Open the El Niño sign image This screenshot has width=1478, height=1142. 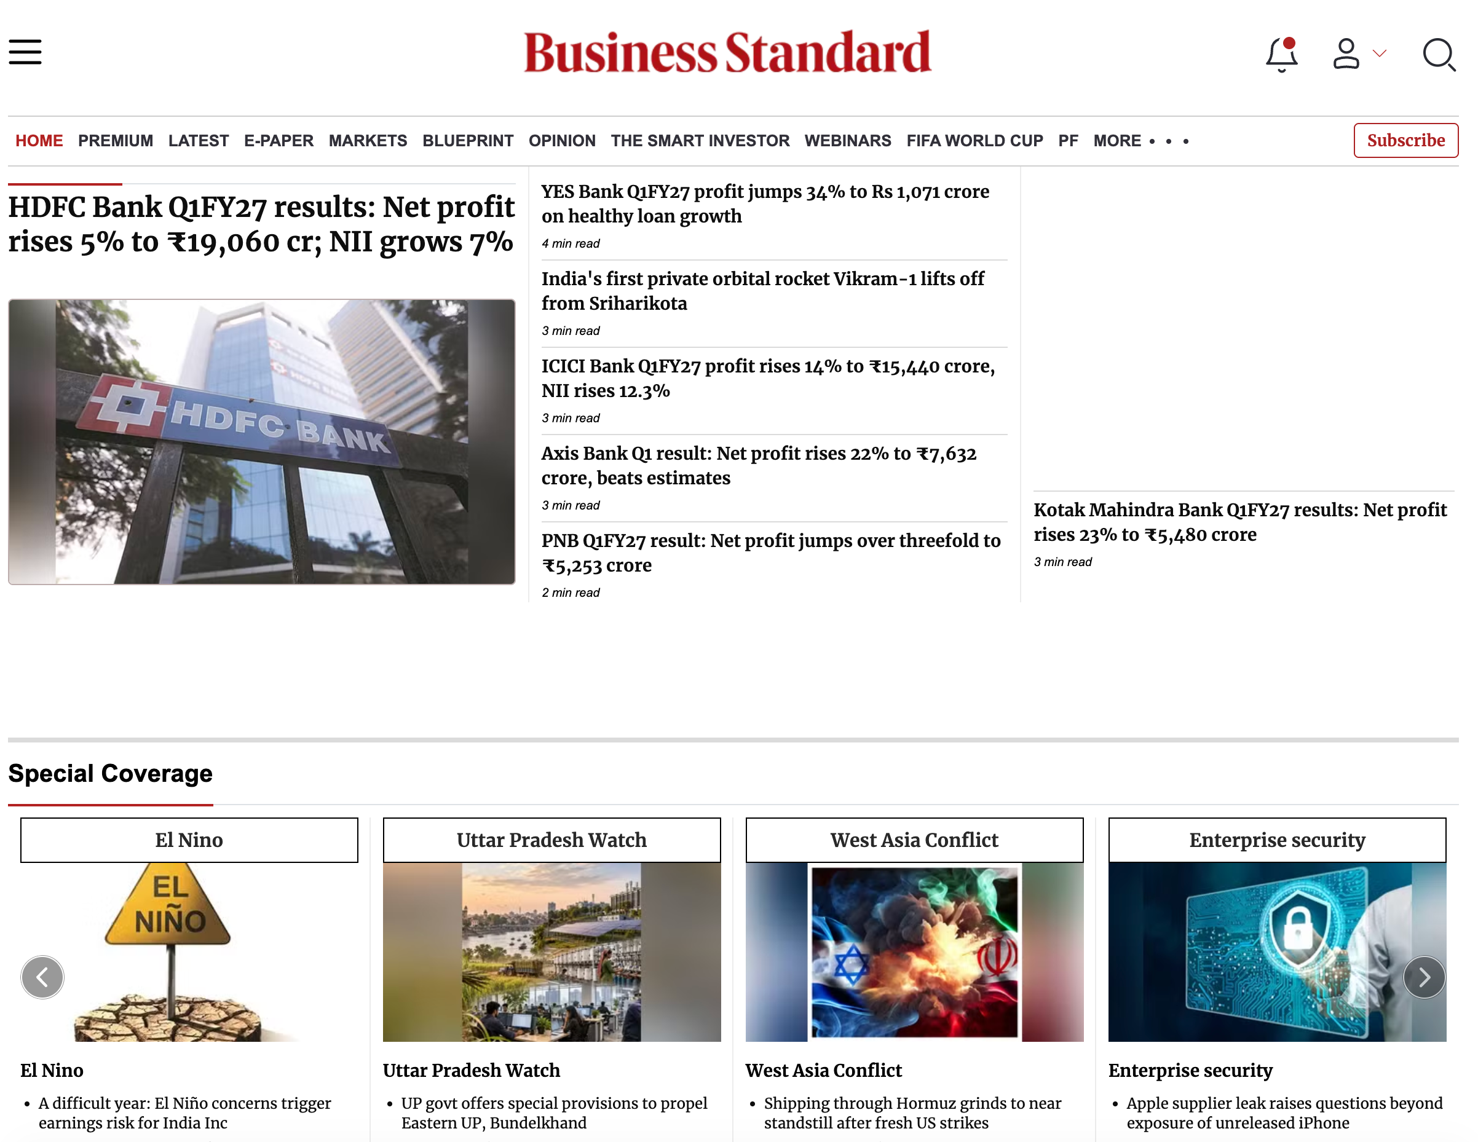tap(189, 952)
